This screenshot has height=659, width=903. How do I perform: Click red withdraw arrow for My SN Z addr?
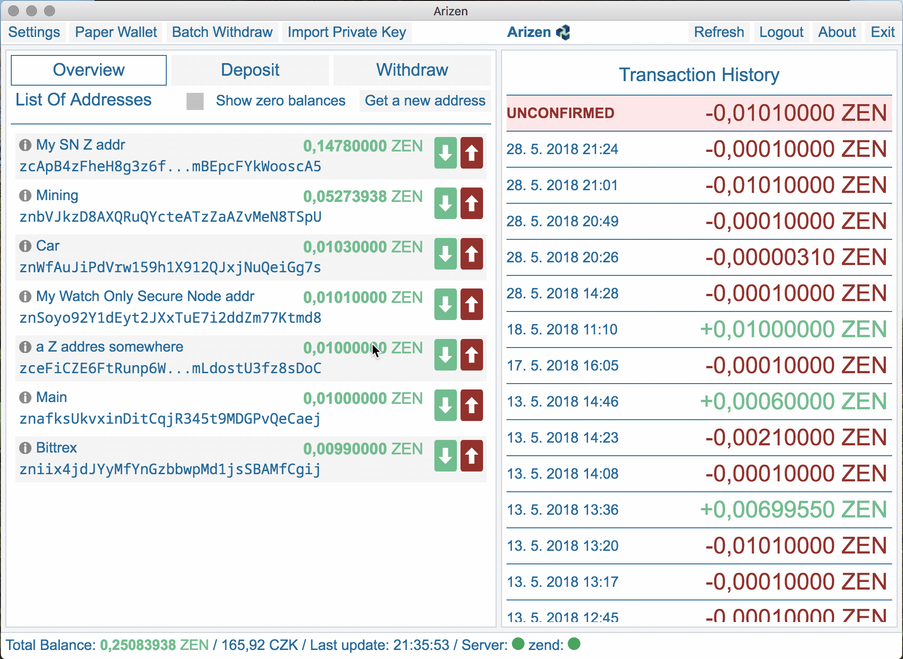[x=471, y=153]
